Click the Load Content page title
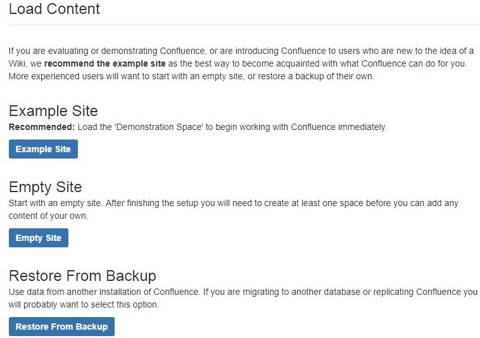Image resolution: width=480 pixels, height=338 pixels. click(x=54, y=10)
